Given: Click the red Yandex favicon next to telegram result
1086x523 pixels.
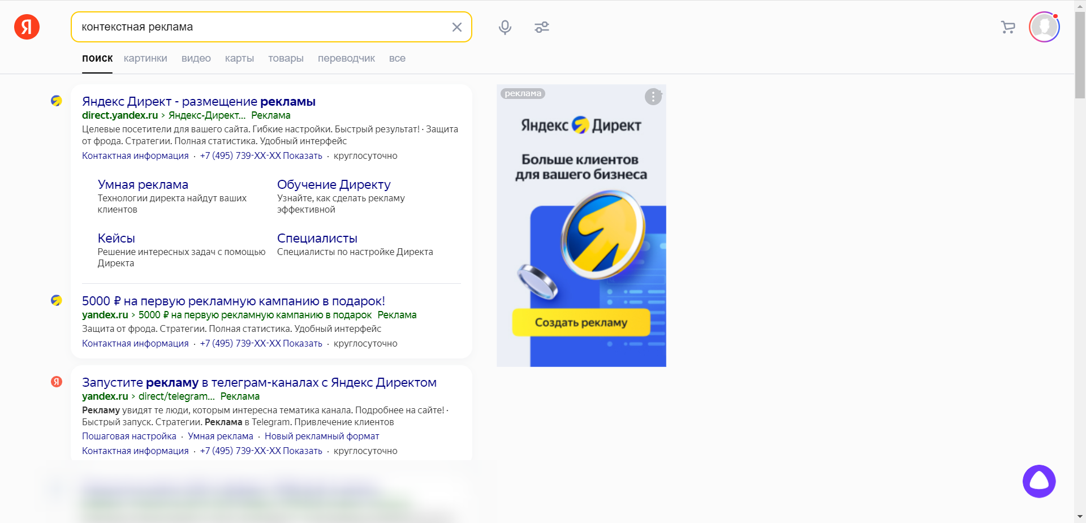Looking at the screenshot, I should coord(57,382).
